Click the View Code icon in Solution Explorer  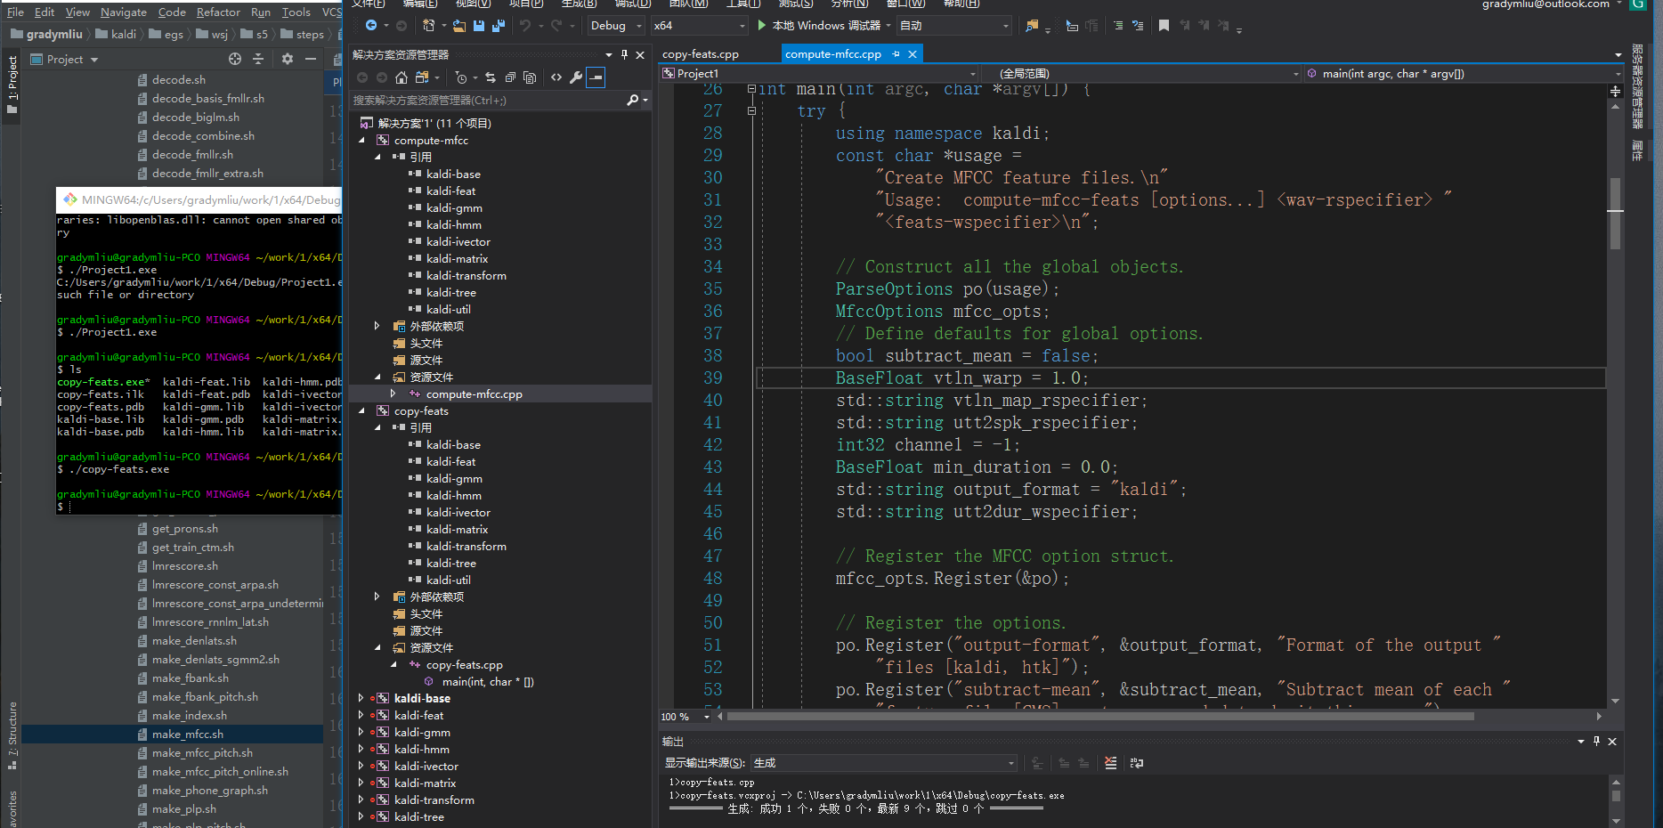tap(556, 77)
